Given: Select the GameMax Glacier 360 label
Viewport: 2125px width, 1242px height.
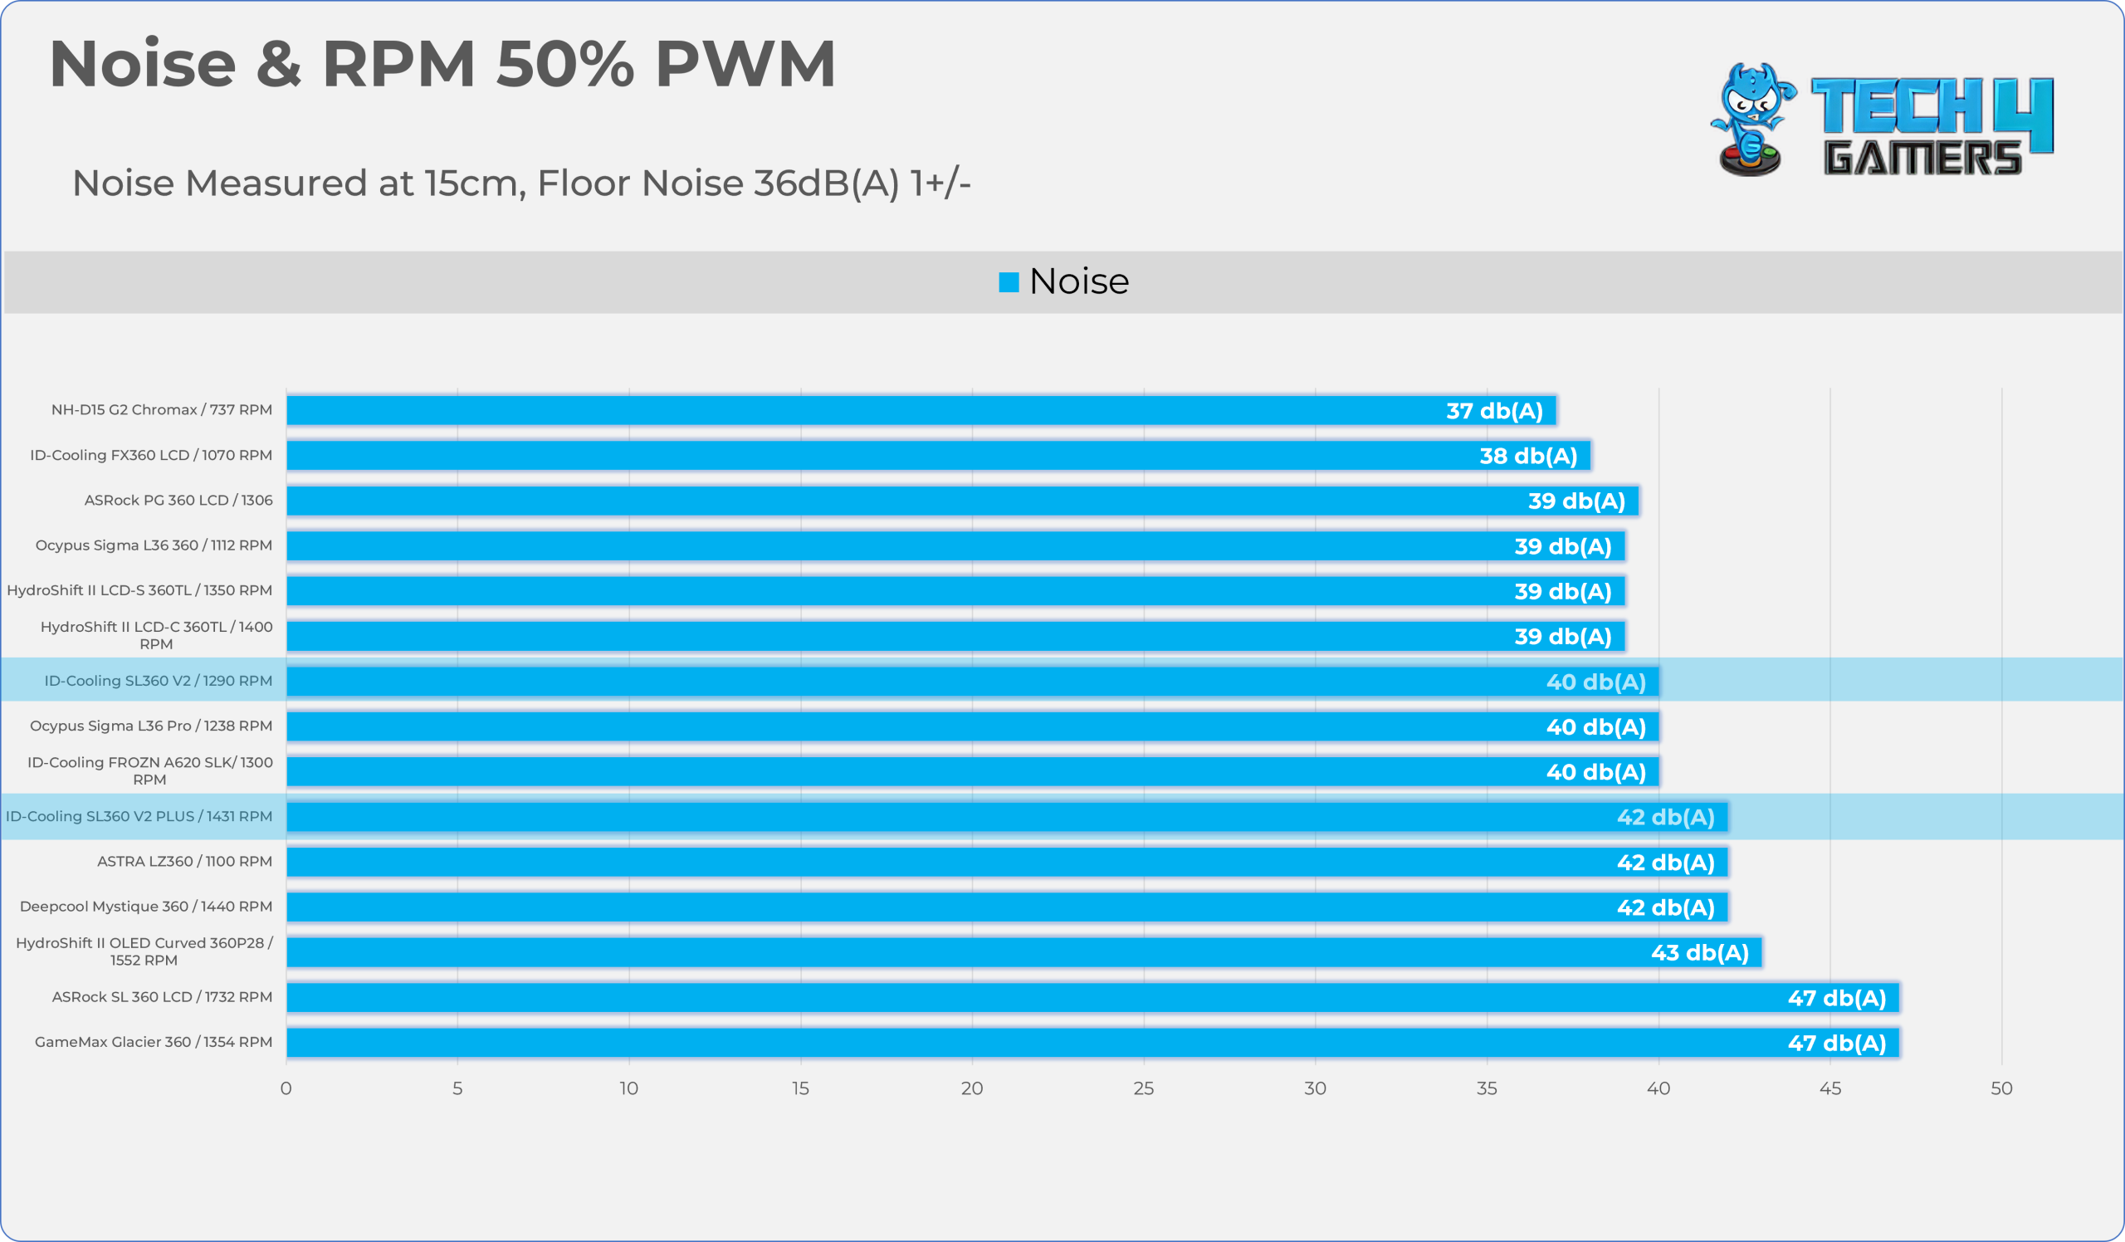Looking at the screenshot, I should click(x=154, y=1042).
